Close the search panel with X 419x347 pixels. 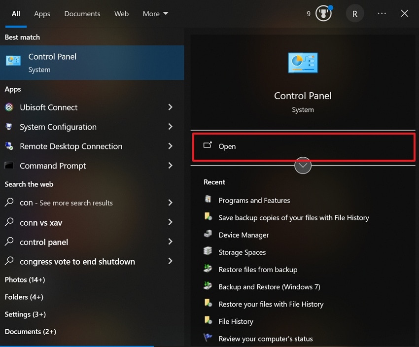[x=404, y=13]
